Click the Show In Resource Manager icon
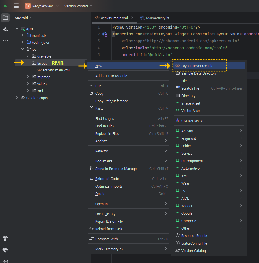 click(x=92, y=168)
